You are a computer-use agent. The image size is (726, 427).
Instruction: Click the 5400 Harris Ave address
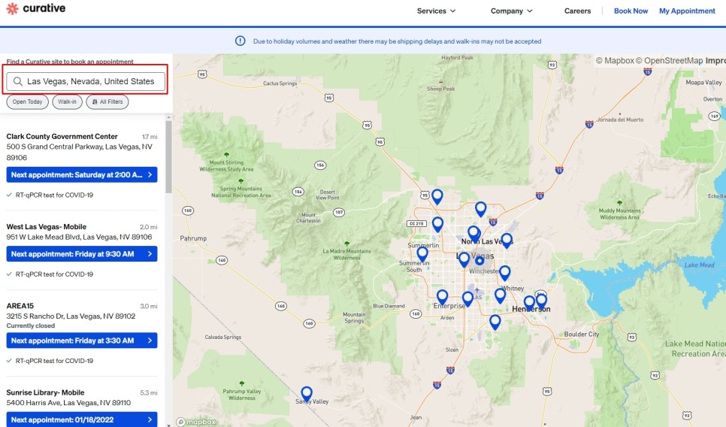pyautogui.click(x=68, y=402)
